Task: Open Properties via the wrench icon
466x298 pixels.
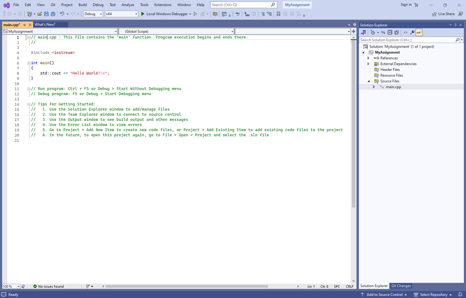Action: (x=412, y=32)
